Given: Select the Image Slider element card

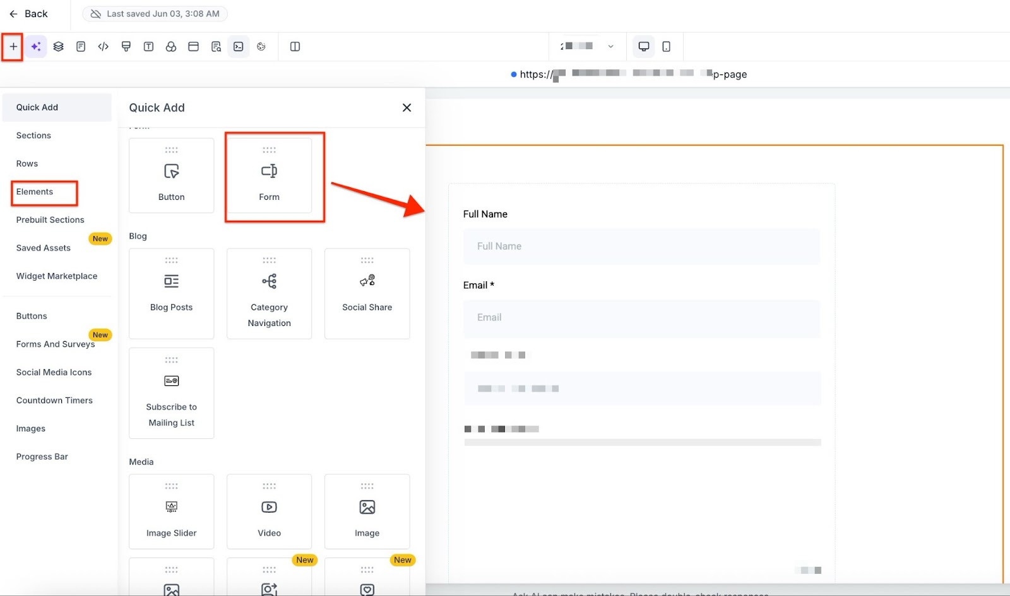Looking at the screenshot, I should coord(172,511).
